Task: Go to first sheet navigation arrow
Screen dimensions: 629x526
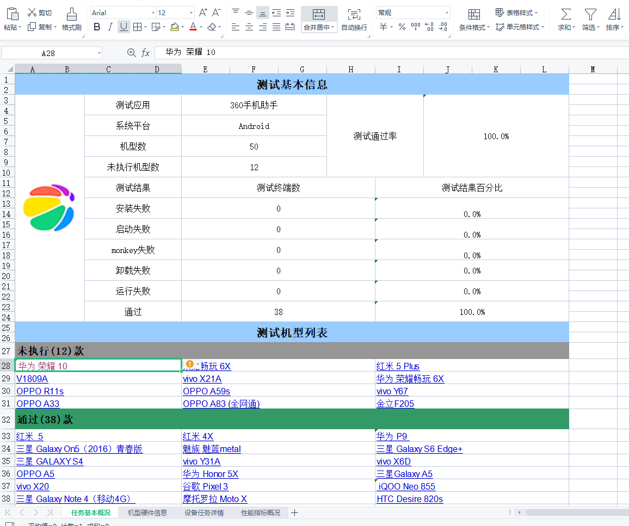Action: click(x=8, y=512)
